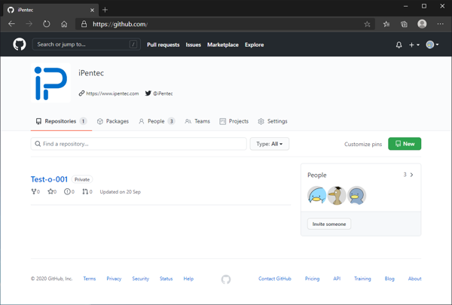Click the Search or jump to field

pos(86,44)
